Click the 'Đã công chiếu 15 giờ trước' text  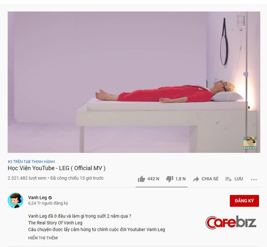77,178
